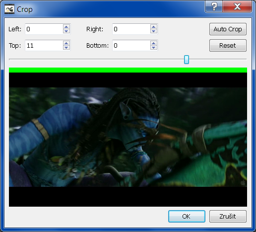Image resolution: width=256 pixels, height=232 pixels.
Task: Decrease the Left crop value
Action: click(x=66, y=31)
